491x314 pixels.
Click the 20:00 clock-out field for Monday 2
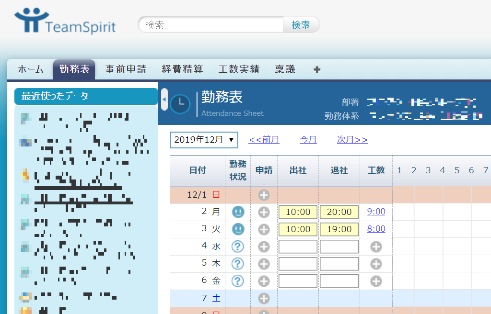pyautogui.click(x=339, y=212)
